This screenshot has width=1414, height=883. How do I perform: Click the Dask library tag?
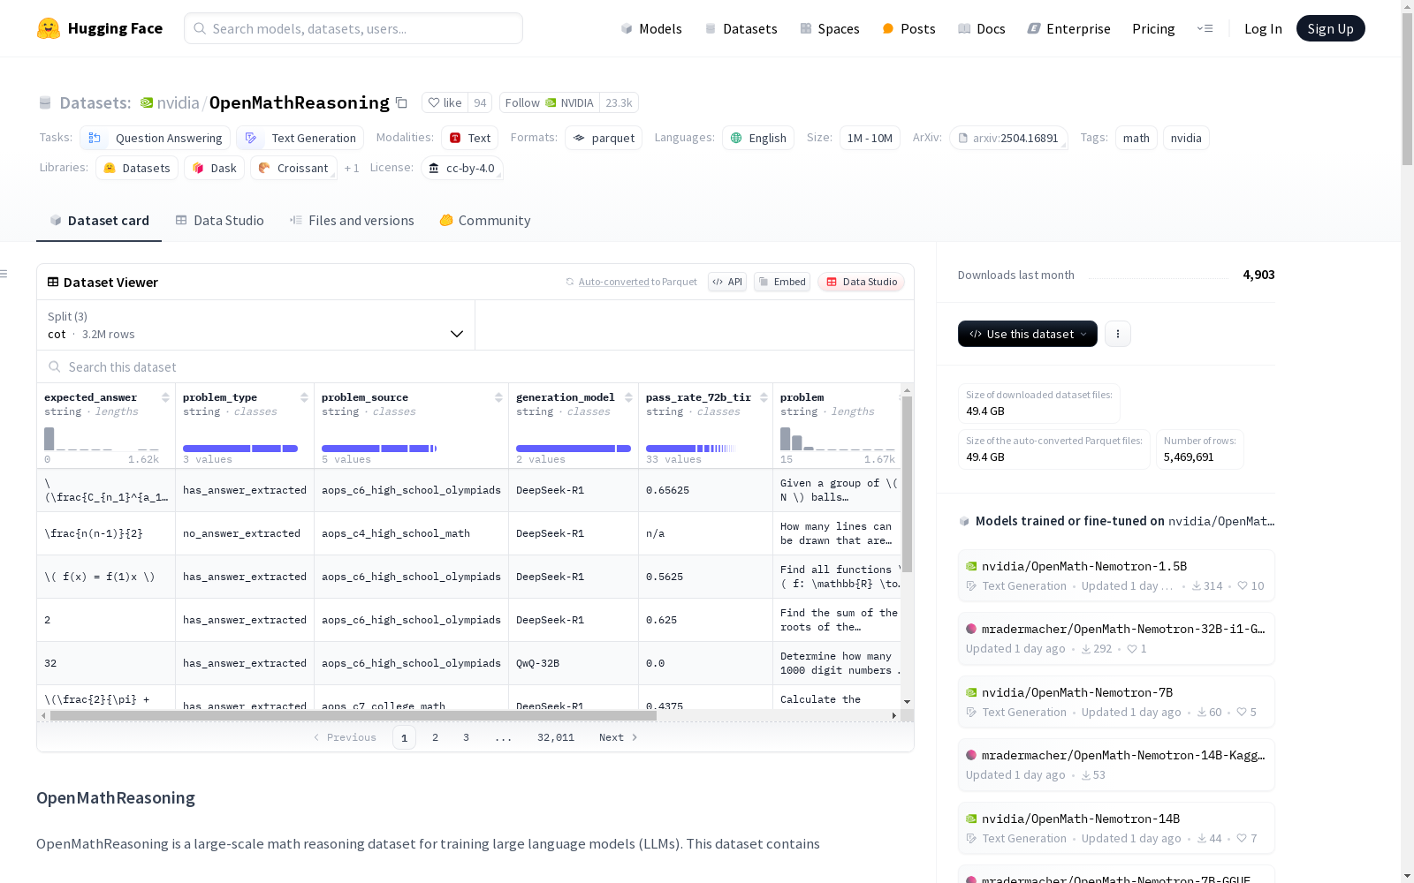pyautogui.click(x=215, y=168)
